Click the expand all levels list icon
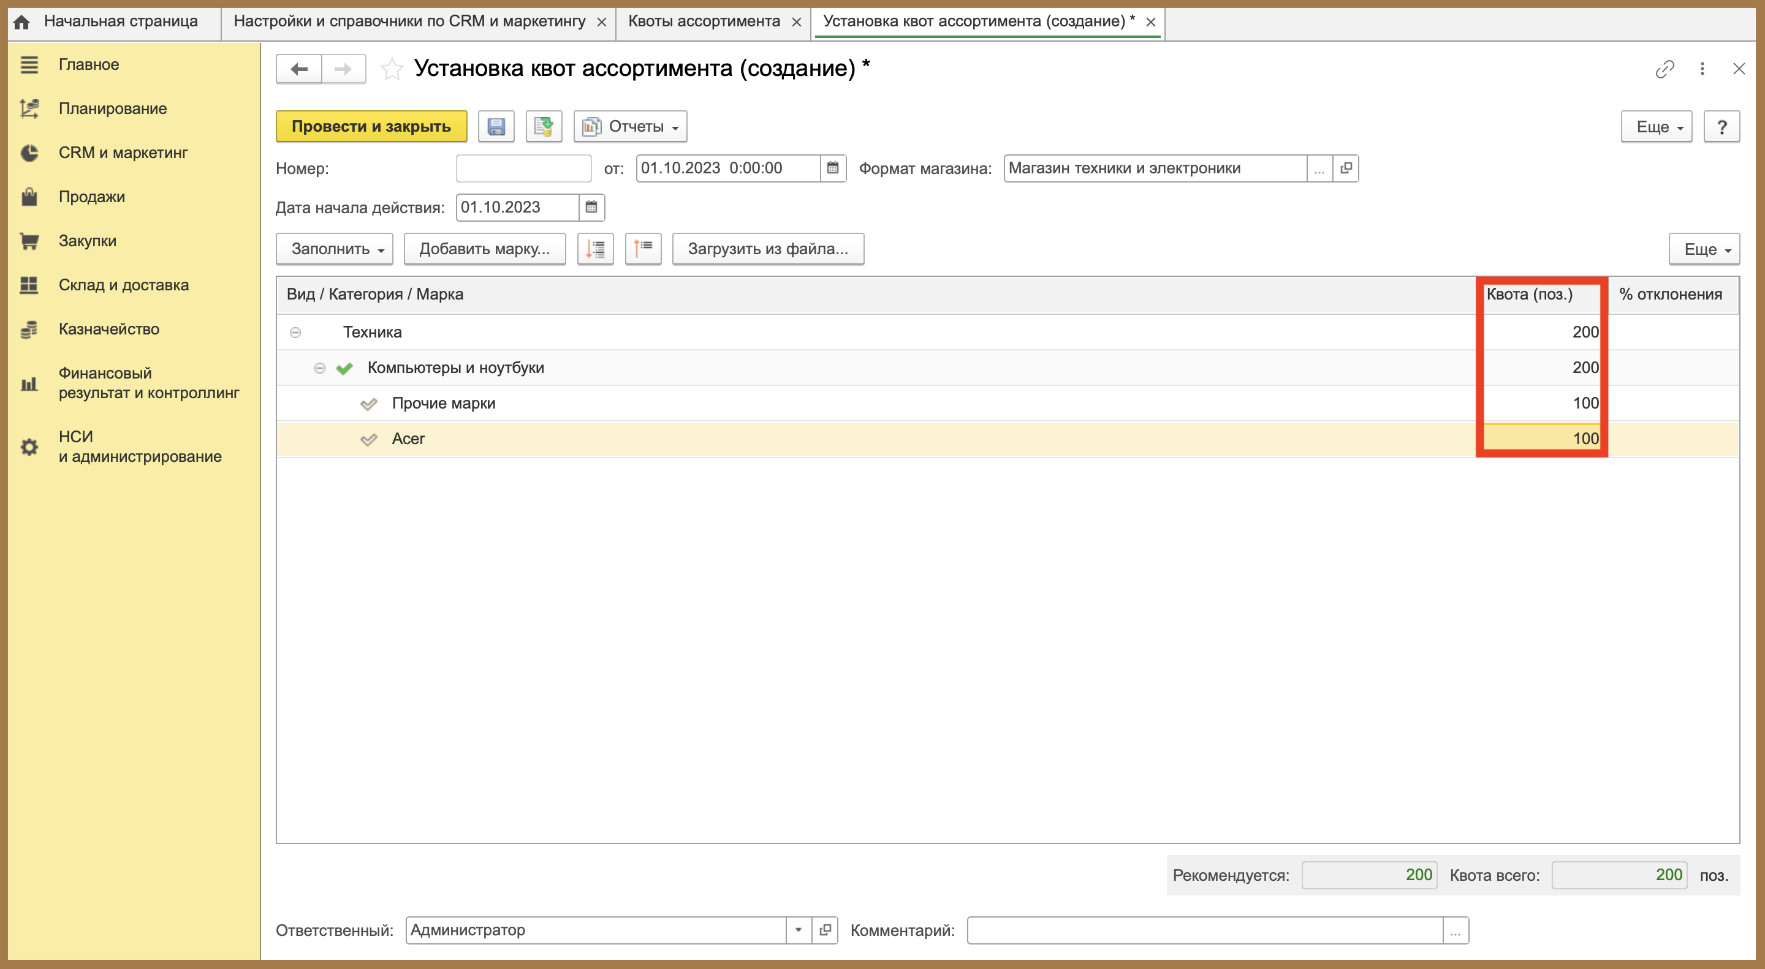This screenshot has height=969, width=1765. (x=596, y=249)
